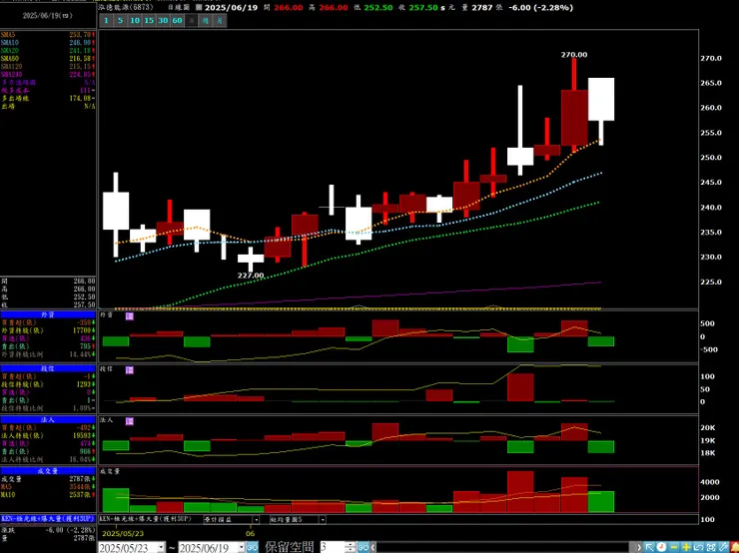
Task: Click the SMA20 indicator row
Action: (x=48, y=50)
